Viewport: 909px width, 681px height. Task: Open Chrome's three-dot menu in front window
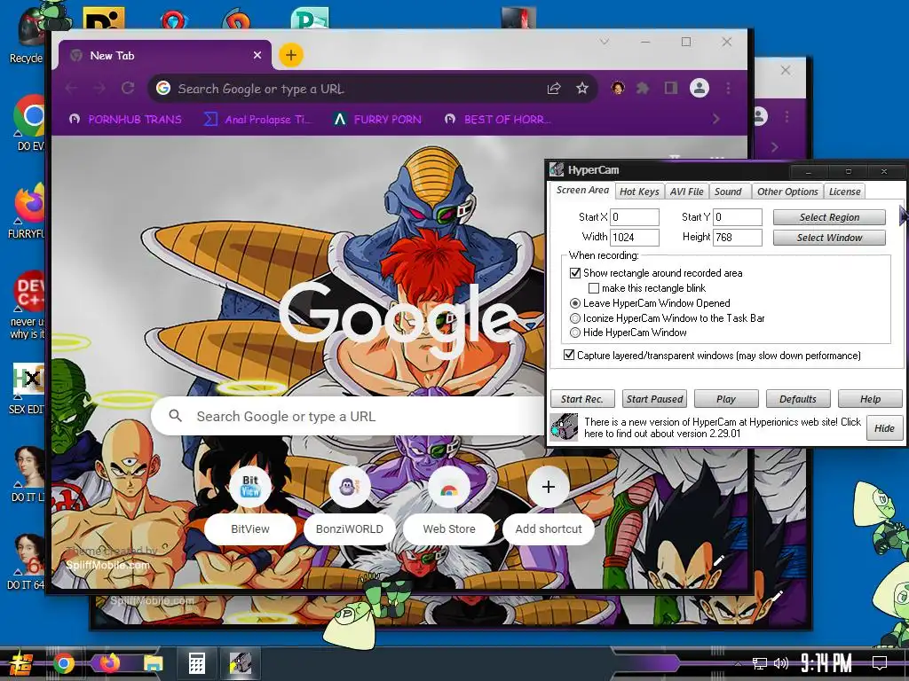(728, 88)
